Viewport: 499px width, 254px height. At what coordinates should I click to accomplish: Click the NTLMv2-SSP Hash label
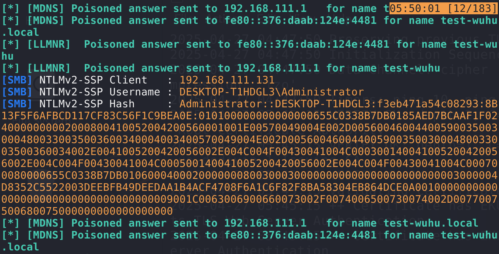tap(87, 104)
